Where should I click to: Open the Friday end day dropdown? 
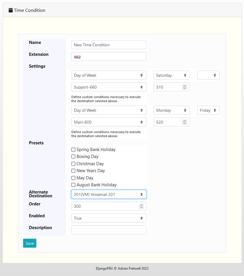pos(208,110)
